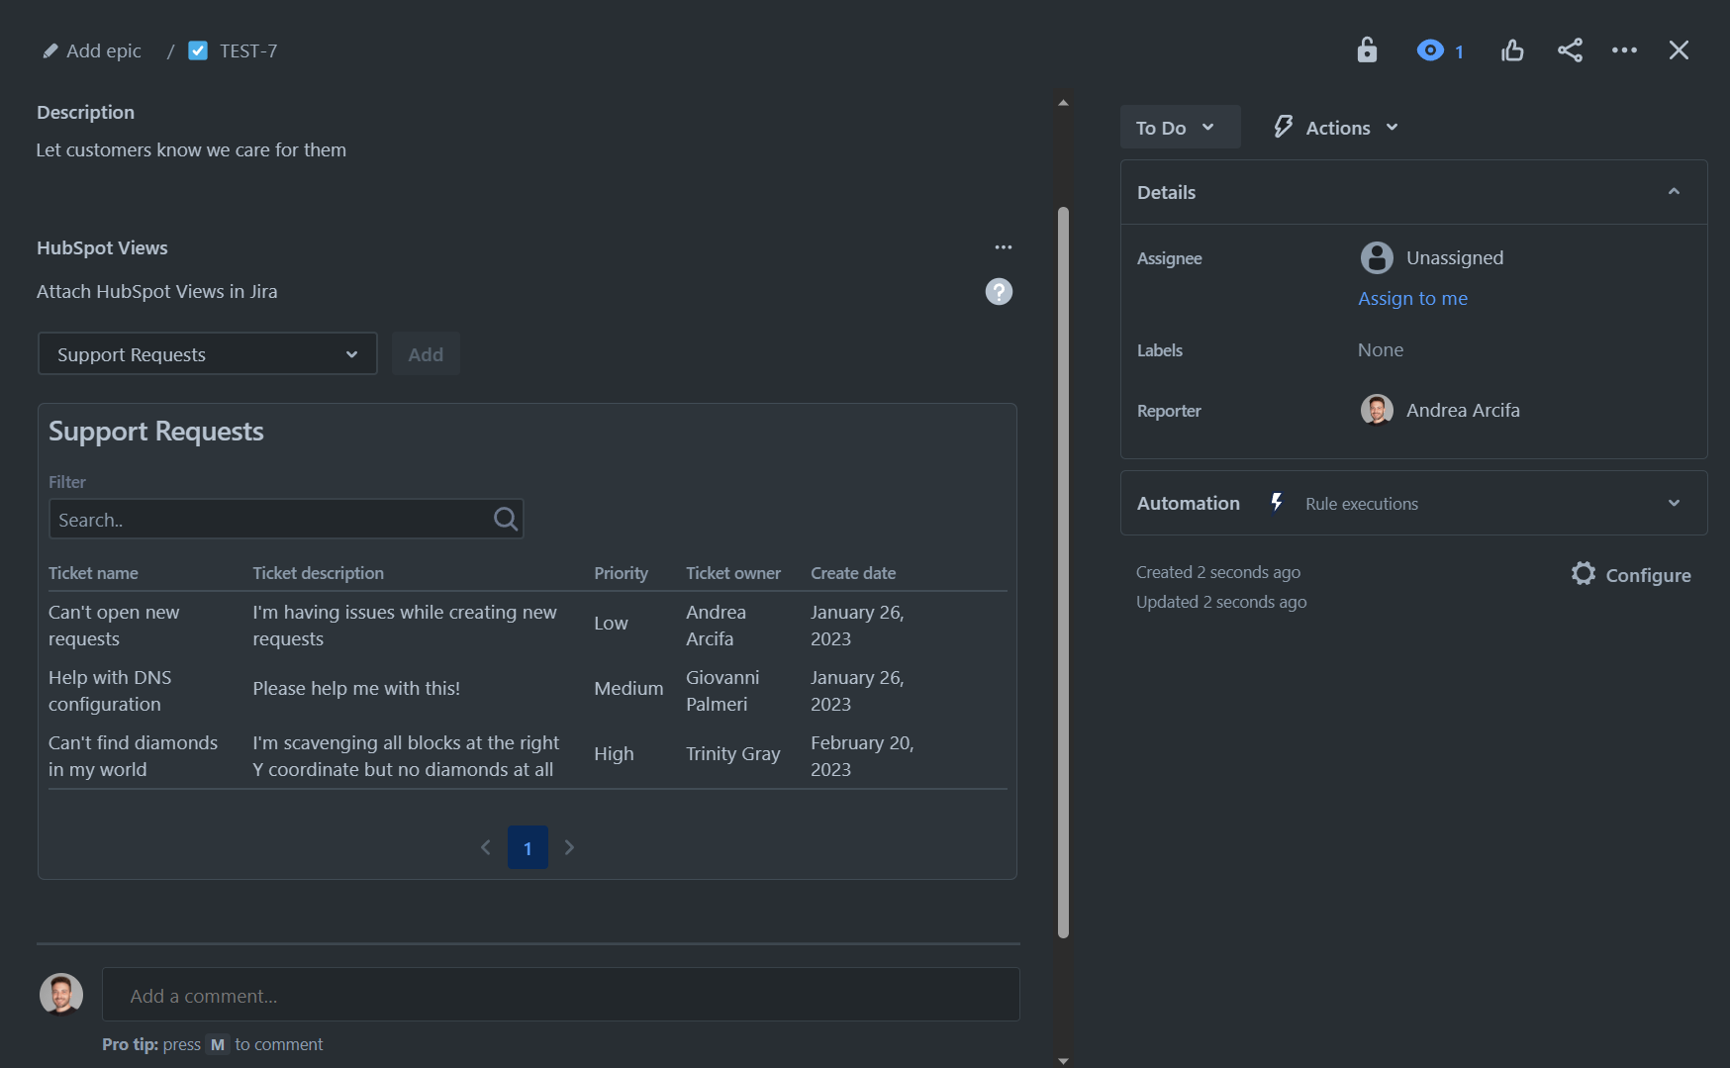Select page 1 in pagination

528,847
